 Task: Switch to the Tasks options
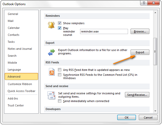(11, 42)
